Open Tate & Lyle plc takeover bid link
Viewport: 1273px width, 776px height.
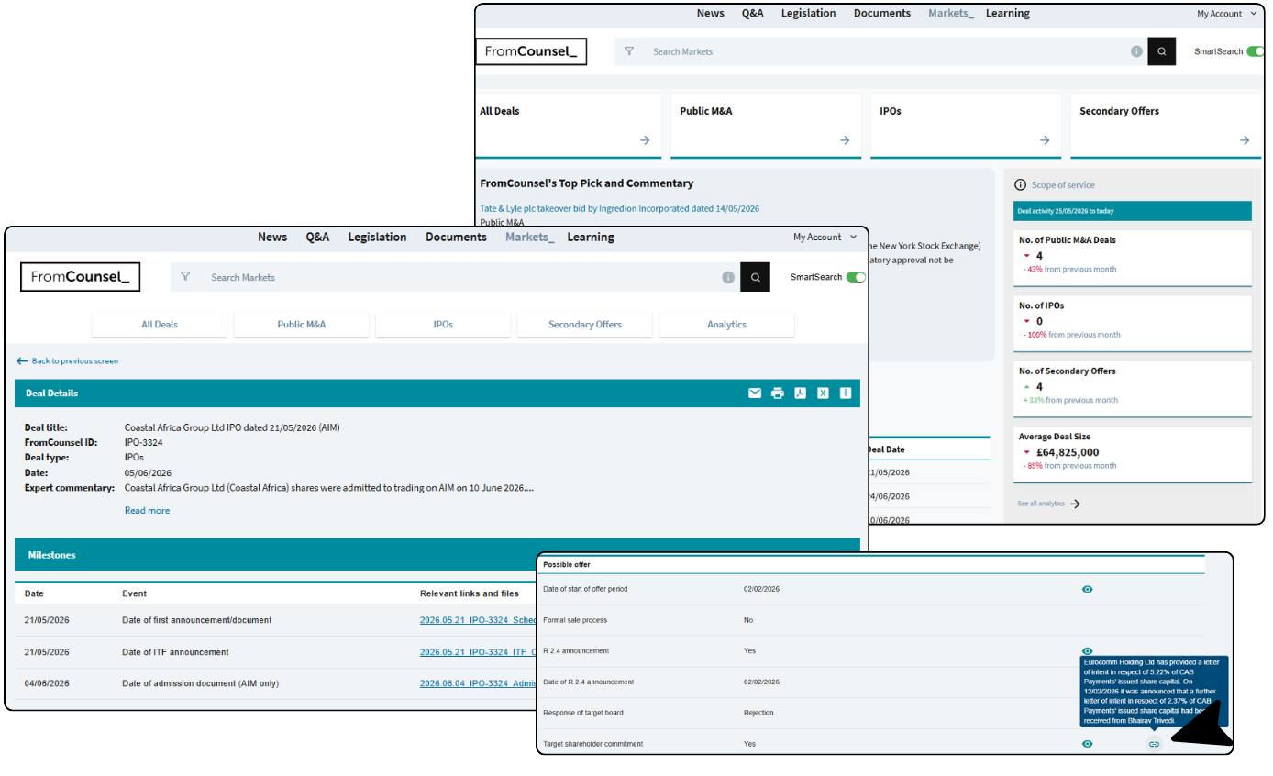coord(619,208)
